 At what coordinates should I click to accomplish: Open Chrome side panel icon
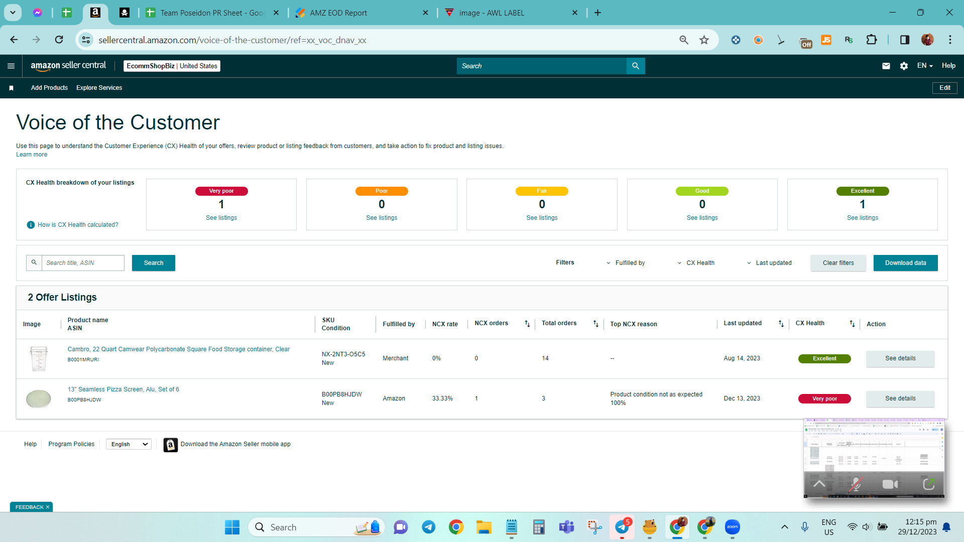coord(905,40)
